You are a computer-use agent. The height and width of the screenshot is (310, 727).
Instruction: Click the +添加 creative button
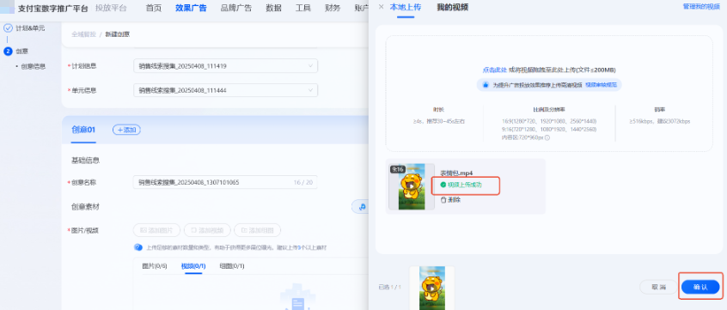[126, 130]
